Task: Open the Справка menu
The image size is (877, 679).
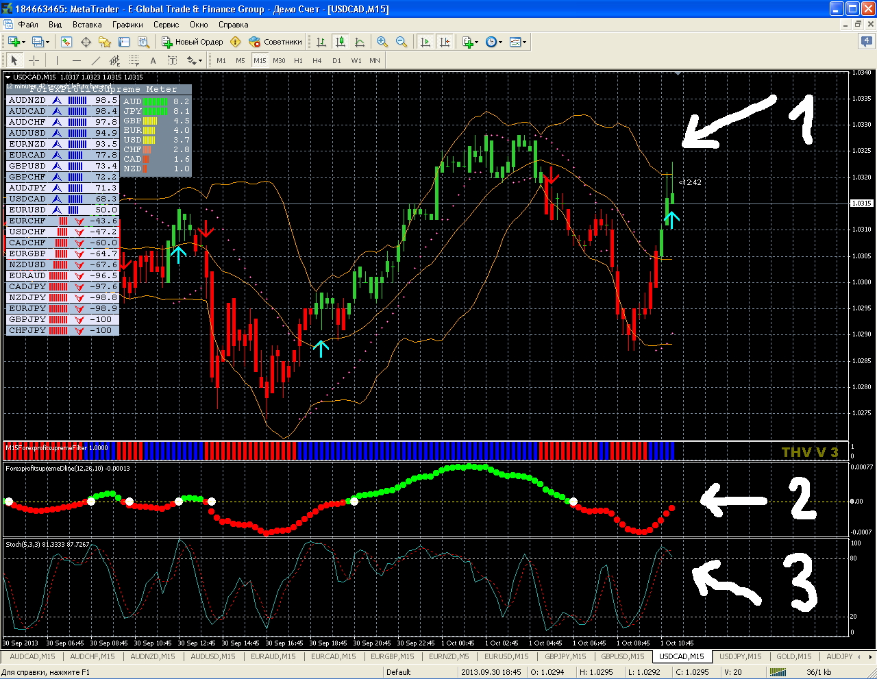Action: 234,25
